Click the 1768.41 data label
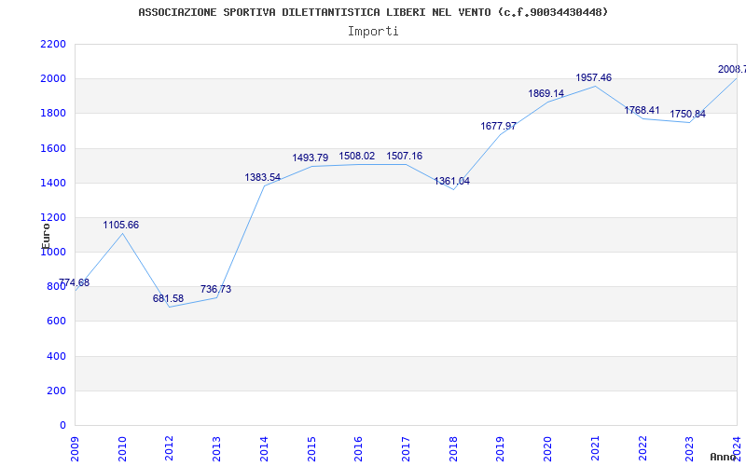The height and width of the screenshot is (466, 746). (642, 110)
